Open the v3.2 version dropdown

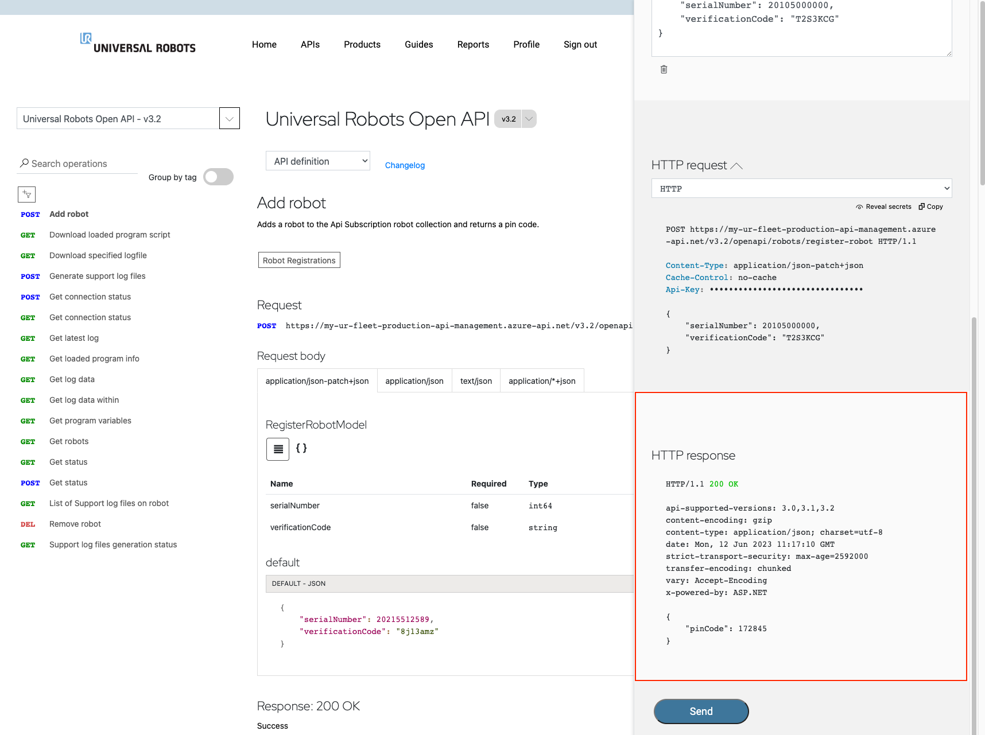(x=529, y=119)
